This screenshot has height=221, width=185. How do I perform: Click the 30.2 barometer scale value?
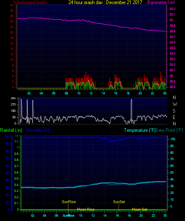[172, 9]
